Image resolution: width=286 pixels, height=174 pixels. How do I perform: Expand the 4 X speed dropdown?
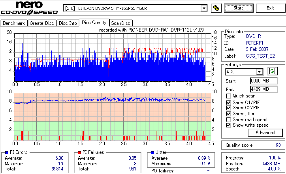click(259, 71)
